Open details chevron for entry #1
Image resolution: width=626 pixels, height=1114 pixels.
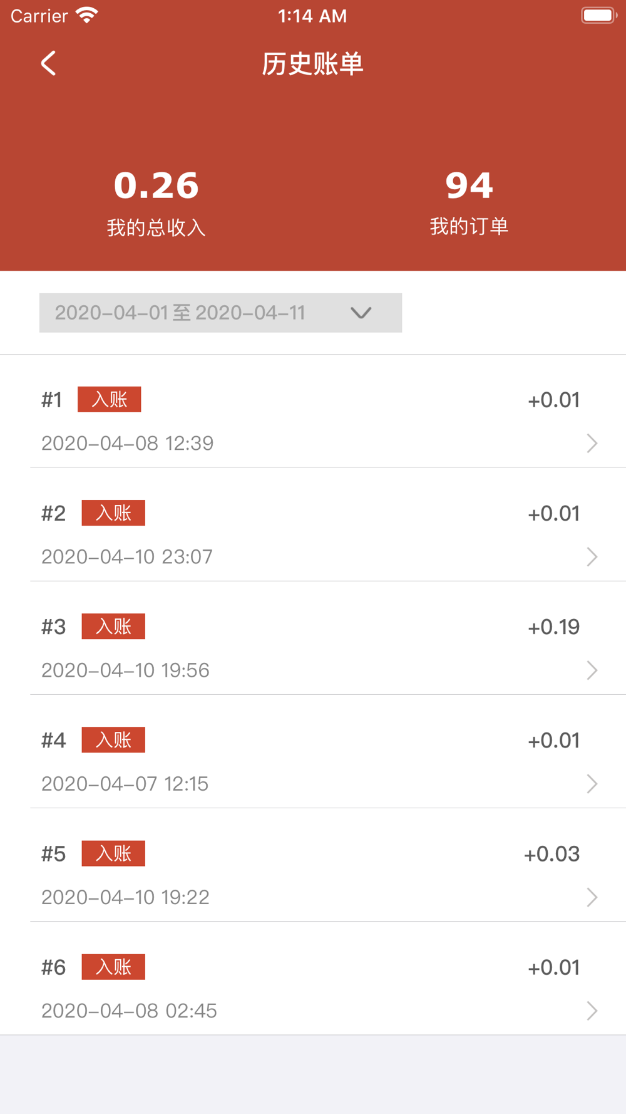[x=592, y=444]
